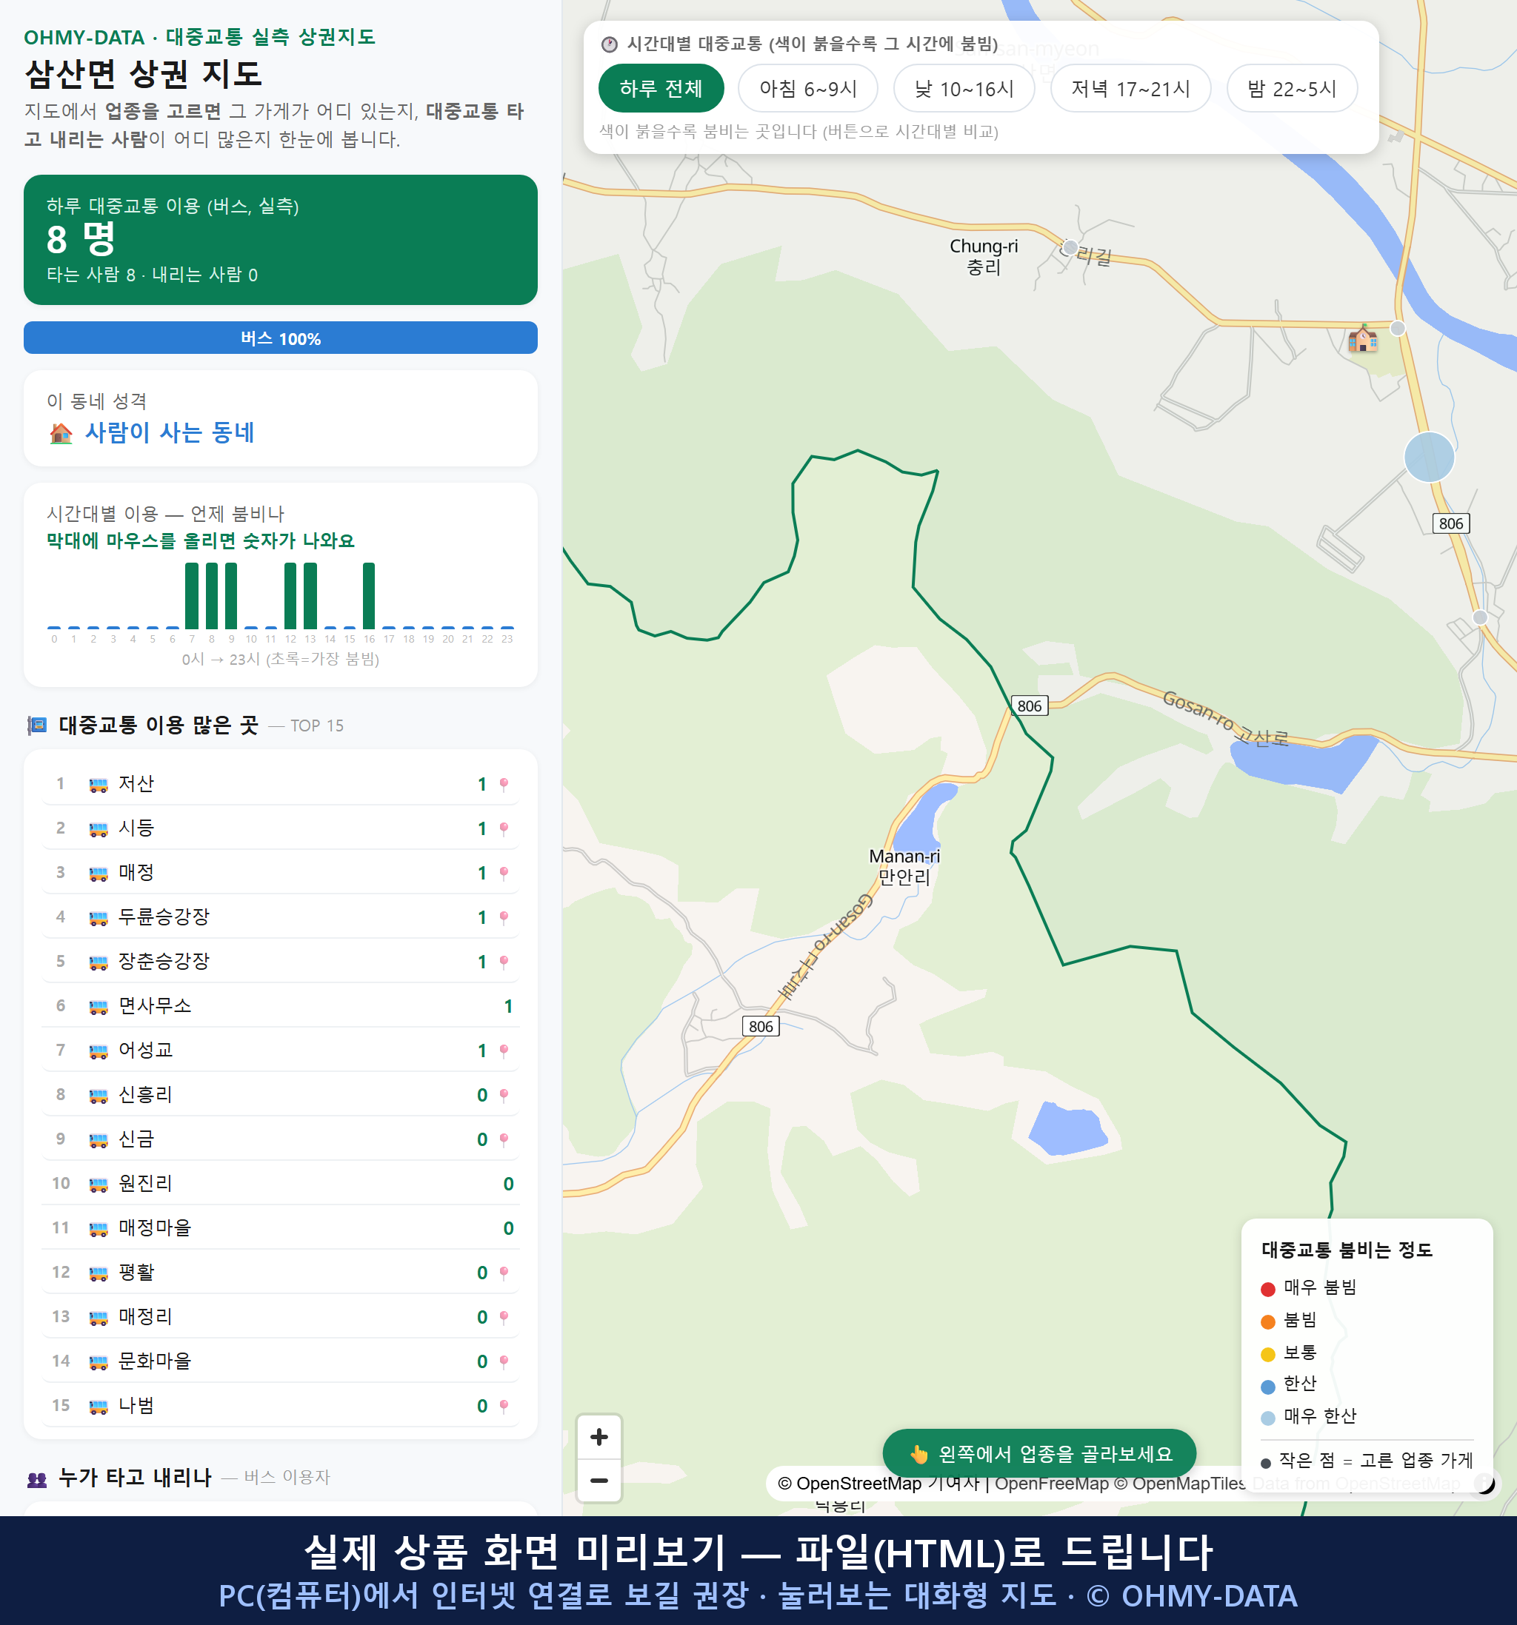Click the 7시 bar in hourly chart
This screenshot has width=1517, height=1625.
coord(192,595)
